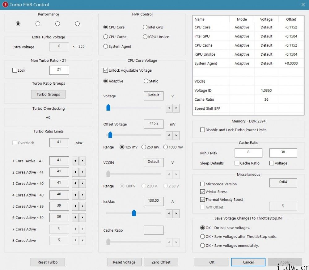Enable Disable and Lock Turbo Power Limits

coord(233,130)
